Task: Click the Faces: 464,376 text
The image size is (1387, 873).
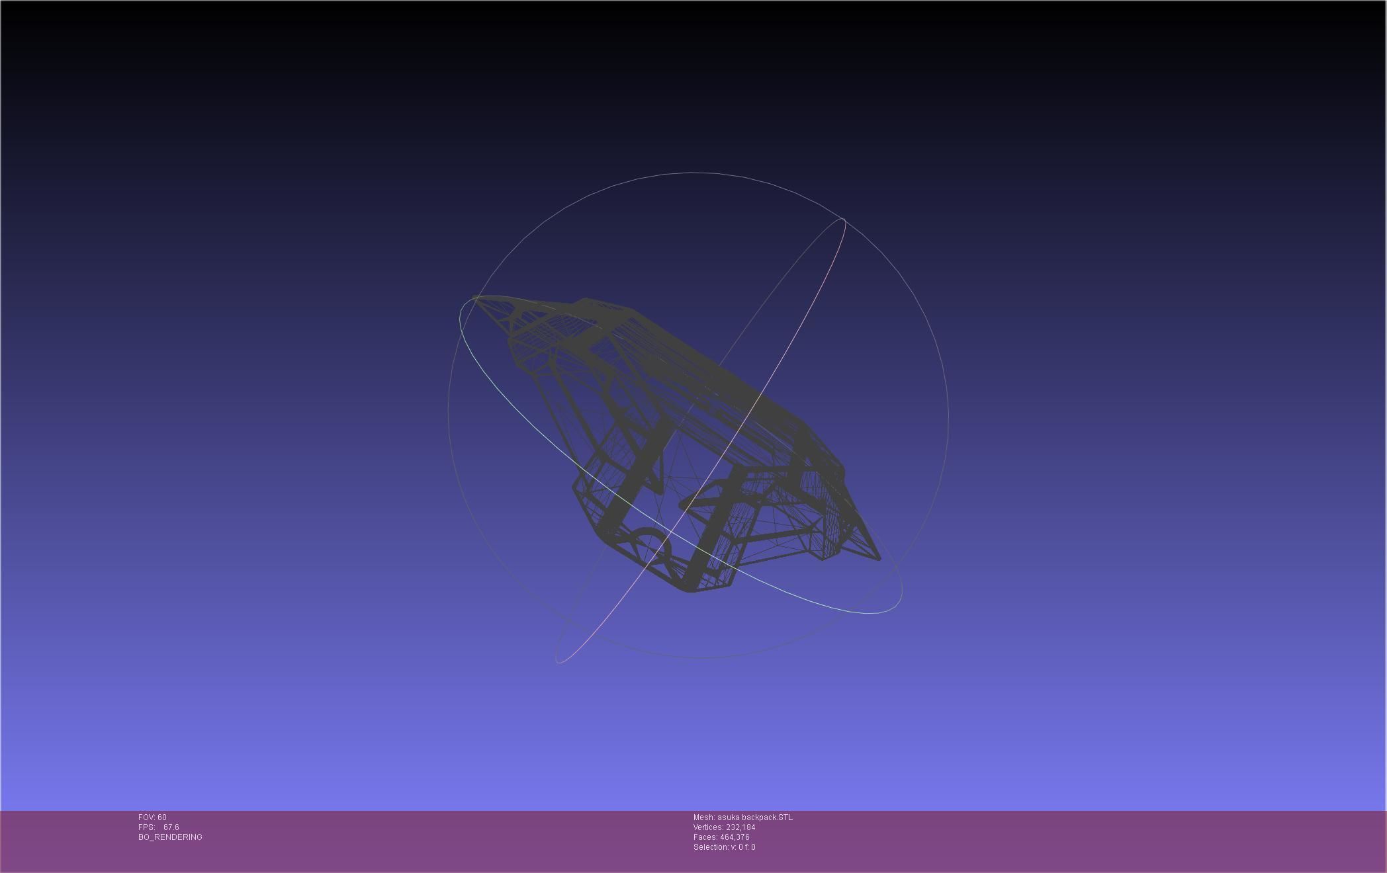Action: (x=721, y=837)
